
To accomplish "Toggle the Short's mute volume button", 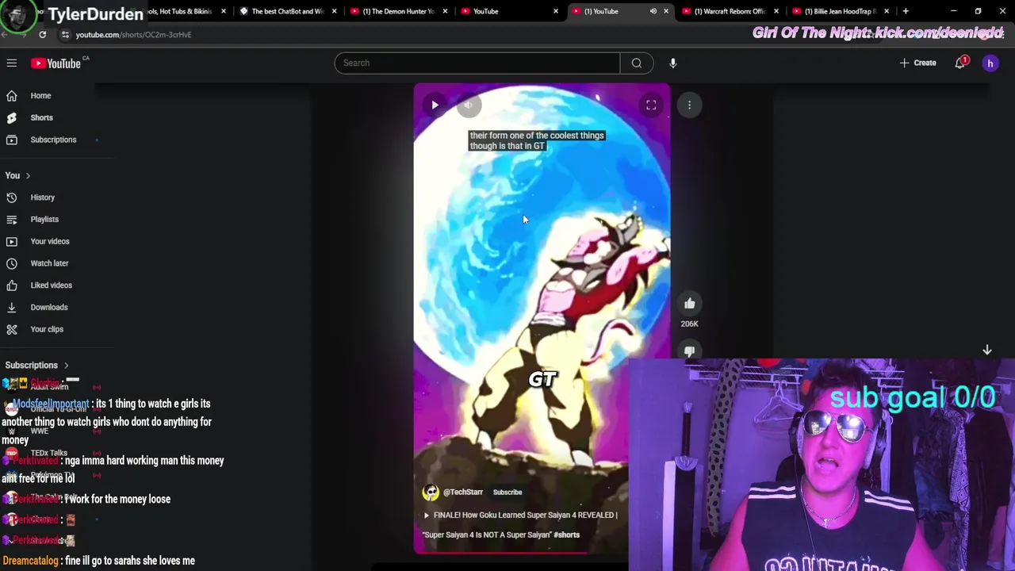I will coord(469,105).
